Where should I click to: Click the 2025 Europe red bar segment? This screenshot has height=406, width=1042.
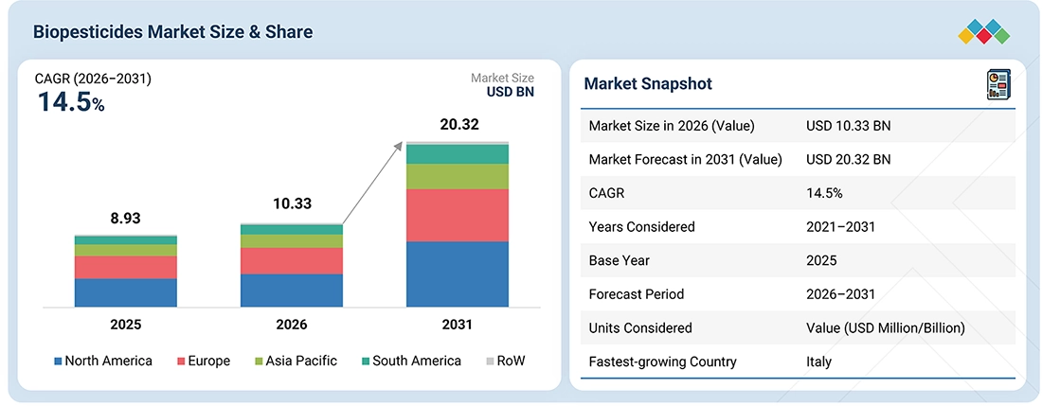126,267
